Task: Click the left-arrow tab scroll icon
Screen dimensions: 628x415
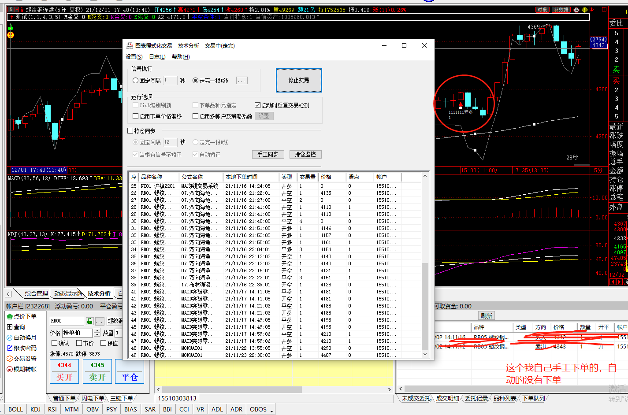Action: click(x=8, y=293)
